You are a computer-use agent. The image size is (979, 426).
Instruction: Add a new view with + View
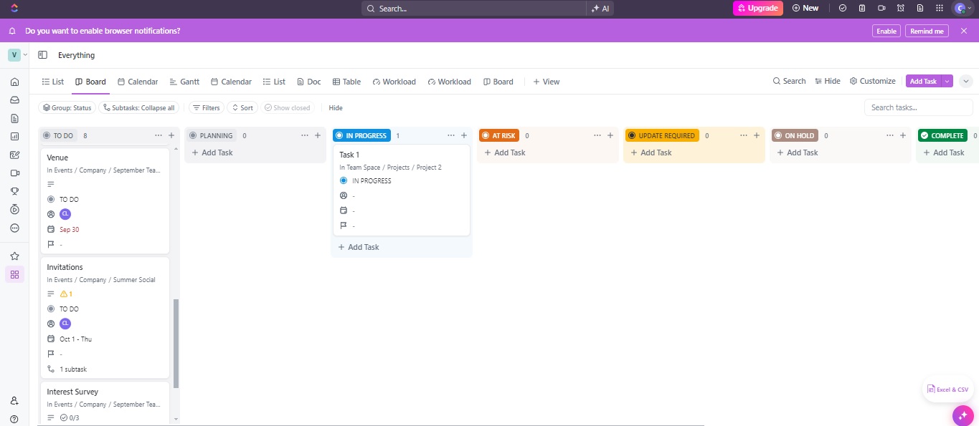(546, 82)
